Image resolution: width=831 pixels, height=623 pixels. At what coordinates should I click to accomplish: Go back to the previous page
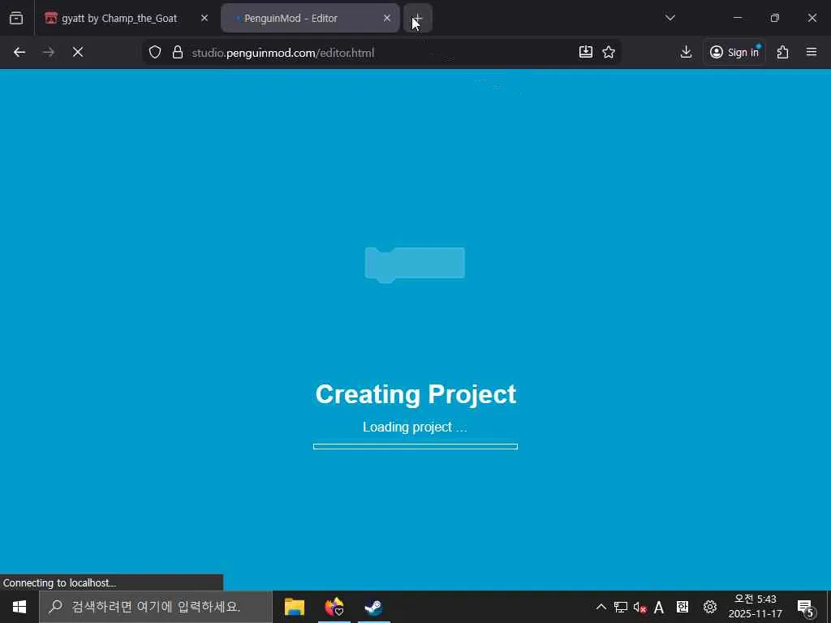tap(19, 52)
